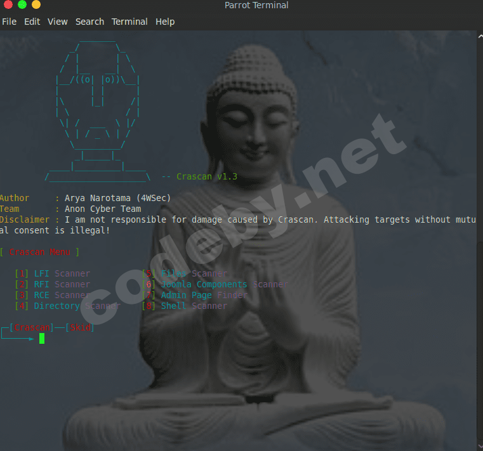Viewport: 483px width, 451px height.
Task: Click the '[1] LFI Scanner' entry
Action: pos(53,273)
